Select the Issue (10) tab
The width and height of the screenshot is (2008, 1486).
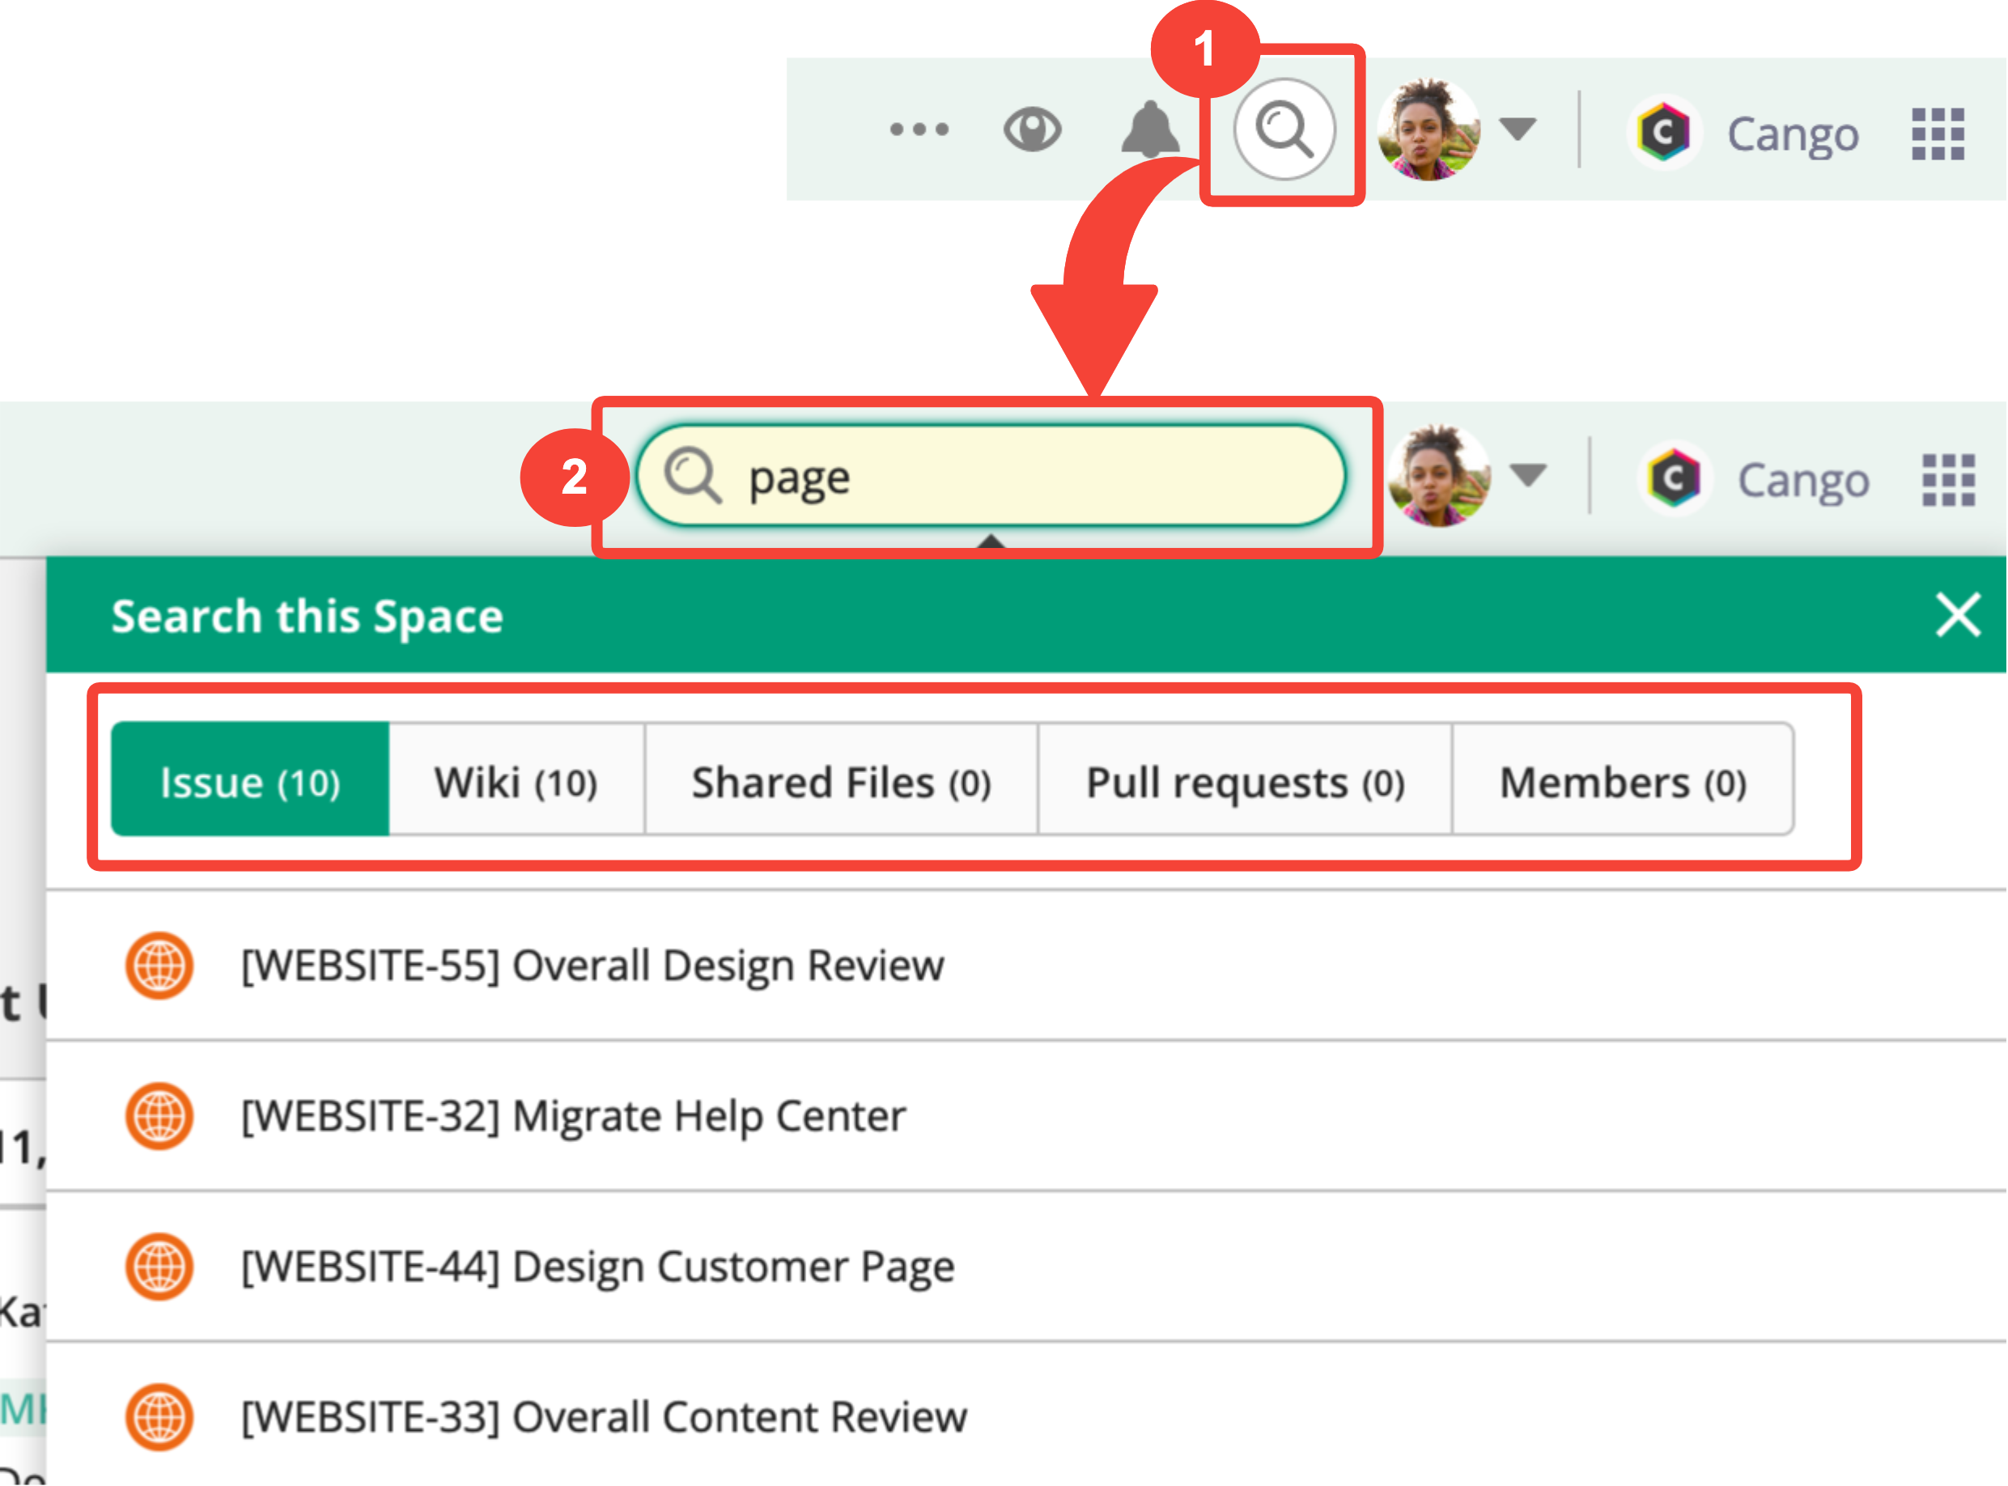point(251,780)
